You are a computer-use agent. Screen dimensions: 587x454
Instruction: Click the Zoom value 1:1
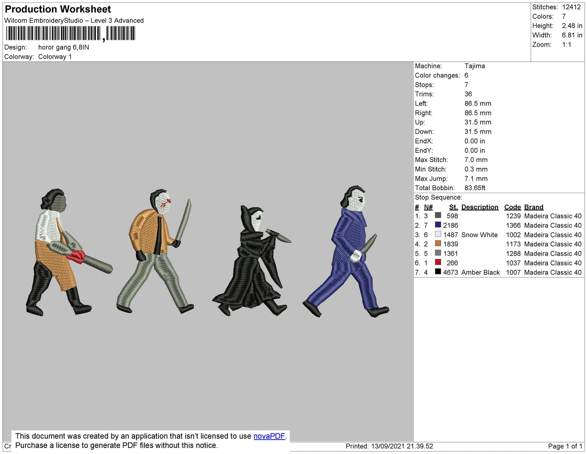coord(567,45)
